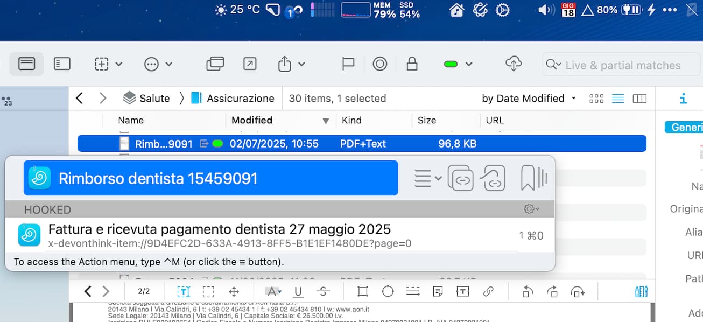The width and height of the screenshot is (703, 322).
Task: Click the Modified column header
Action: (x=252, y=120)
